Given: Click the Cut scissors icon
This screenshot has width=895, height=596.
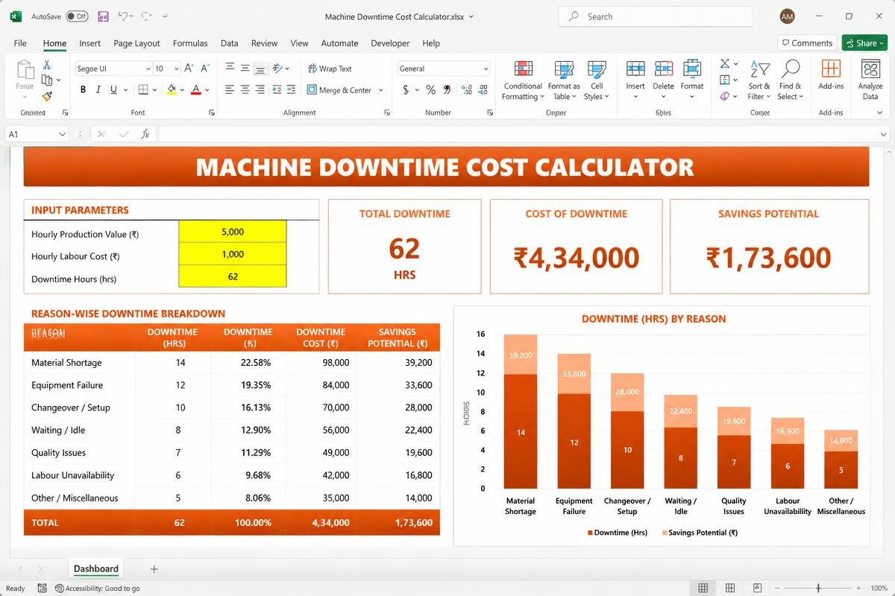Looking at the screenshot, I should point(47,65).
